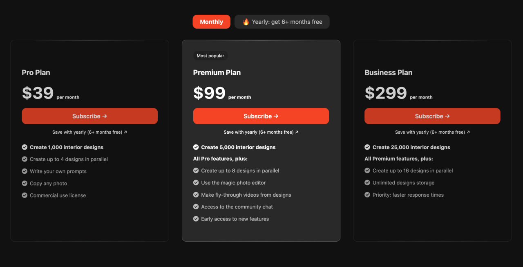
Task: Open Save with yearly link under Pro Plan
Action: pos(90,132)
